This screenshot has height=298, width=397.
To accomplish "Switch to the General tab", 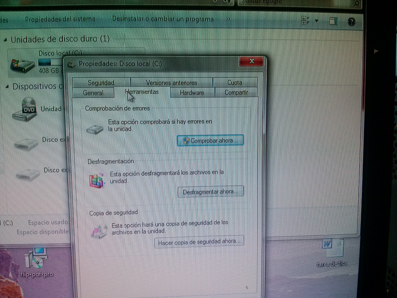I will pyautogui.click(x=93, y=93).
